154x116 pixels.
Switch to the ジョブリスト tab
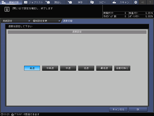tap(33, 2)
